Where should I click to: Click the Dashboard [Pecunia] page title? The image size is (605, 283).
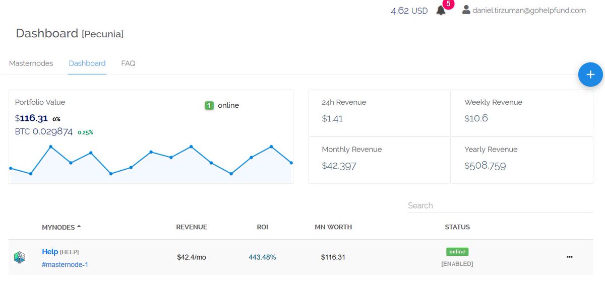coord(70,34)
